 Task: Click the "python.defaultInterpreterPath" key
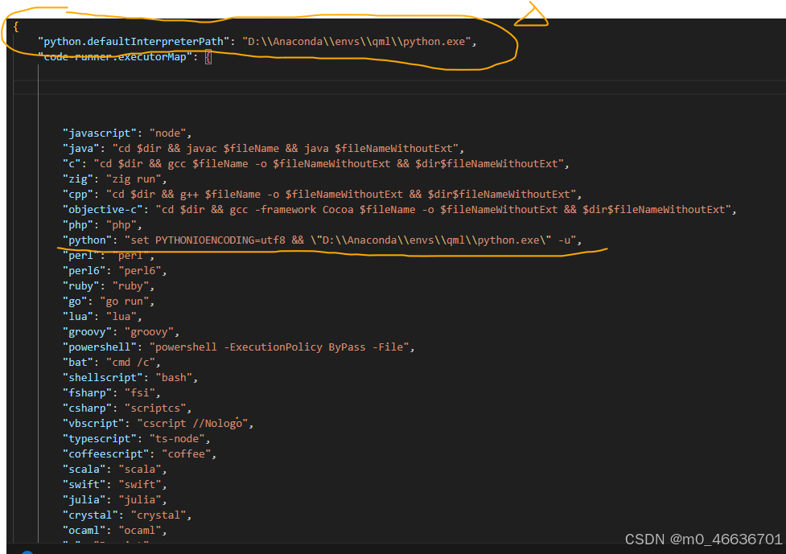(134, 42)
